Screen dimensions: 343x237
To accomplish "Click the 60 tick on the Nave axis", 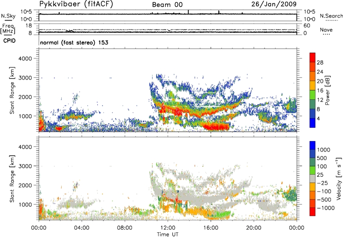I will pos(307,26).
